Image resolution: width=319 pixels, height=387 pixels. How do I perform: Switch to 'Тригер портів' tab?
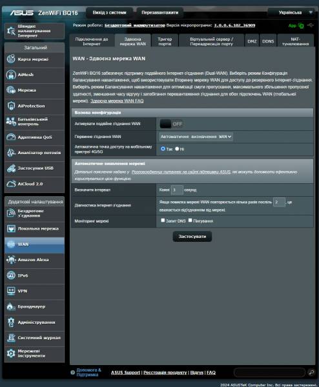pyautogui.click(x=165, y=41)
